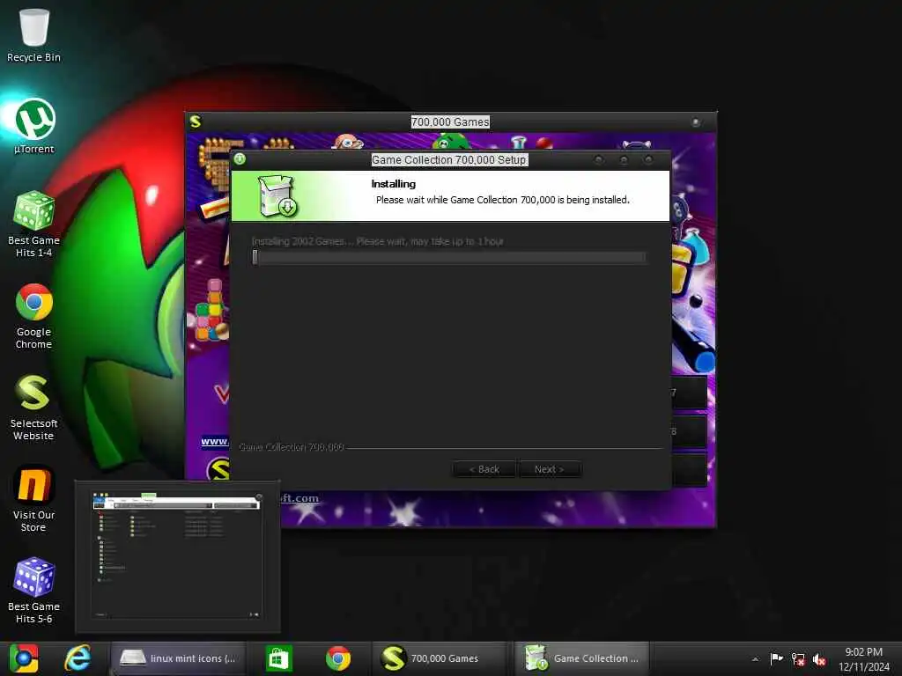Open the Visit Our Store desktop icon
Viewport: 902px width, 676px height.
tap(34, 499)
